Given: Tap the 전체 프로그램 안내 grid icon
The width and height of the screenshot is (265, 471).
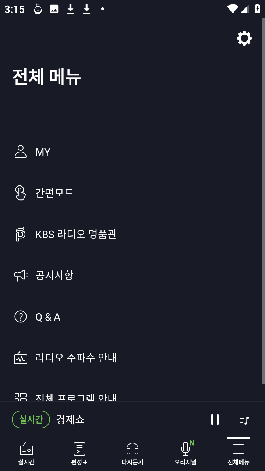Looking at the screenshot, I should click(21, 397).
